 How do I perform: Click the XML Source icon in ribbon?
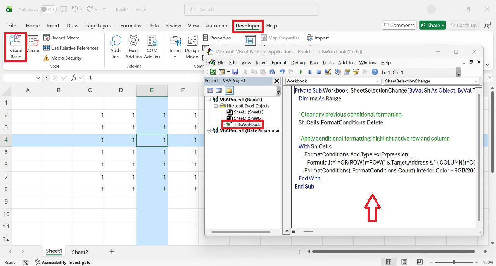coord(249,40)
